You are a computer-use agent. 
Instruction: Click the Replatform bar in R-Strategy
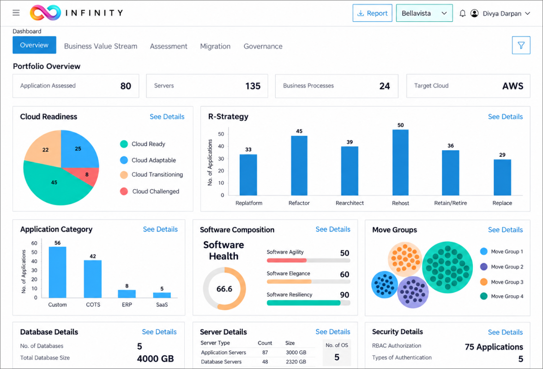pyautogui.click(x=248, y=175)
